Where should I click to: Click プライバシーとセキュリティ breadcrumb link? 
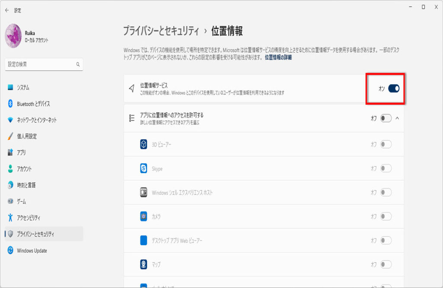pos(161,31)
